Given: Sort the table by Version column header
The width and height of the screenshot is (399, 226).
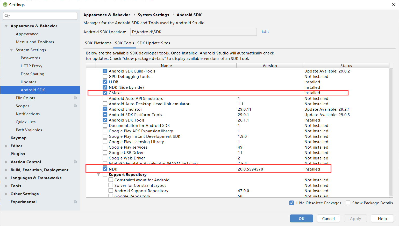Looking at the screenshot, I should point(269,66).
